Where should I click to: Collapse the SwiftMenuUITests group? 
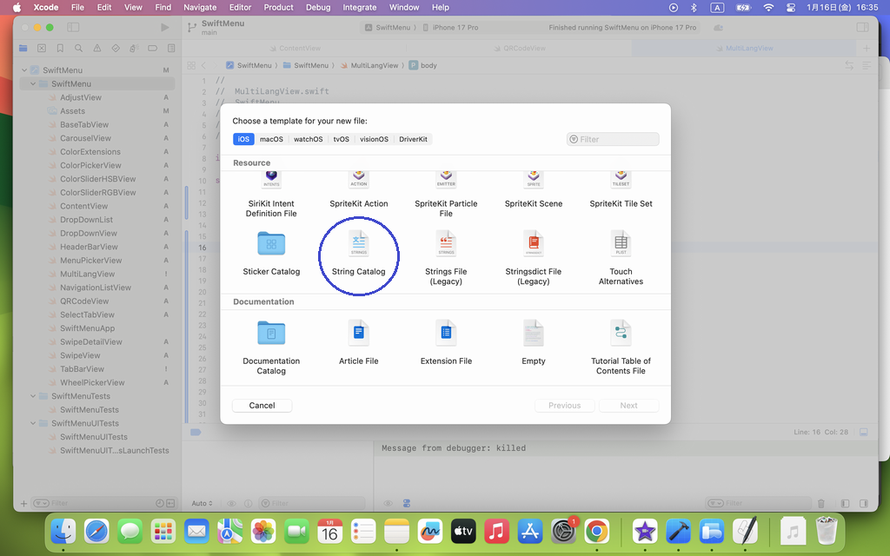(33, 423)
